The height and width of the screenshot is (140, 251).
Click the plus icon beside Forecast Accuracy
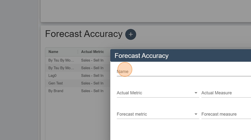(131, 34)
